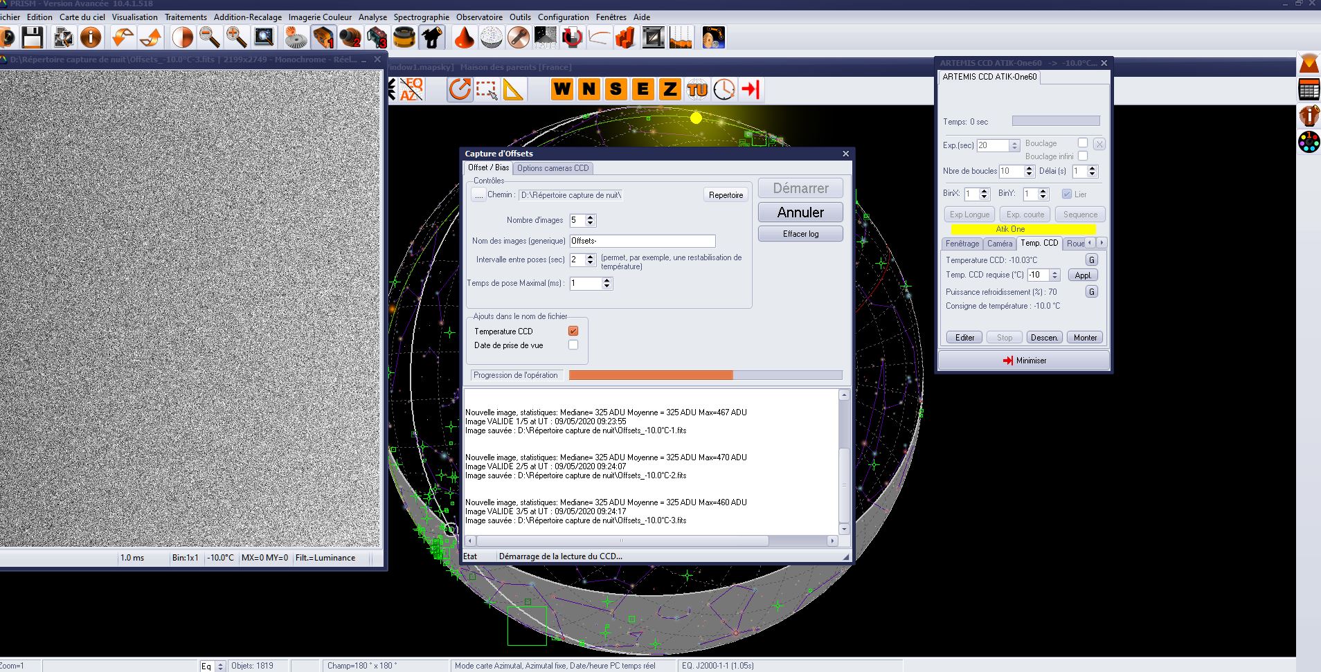Click the floppy disk save icon
Viewport: 1321px width, 672px height.
coord(33,37)
